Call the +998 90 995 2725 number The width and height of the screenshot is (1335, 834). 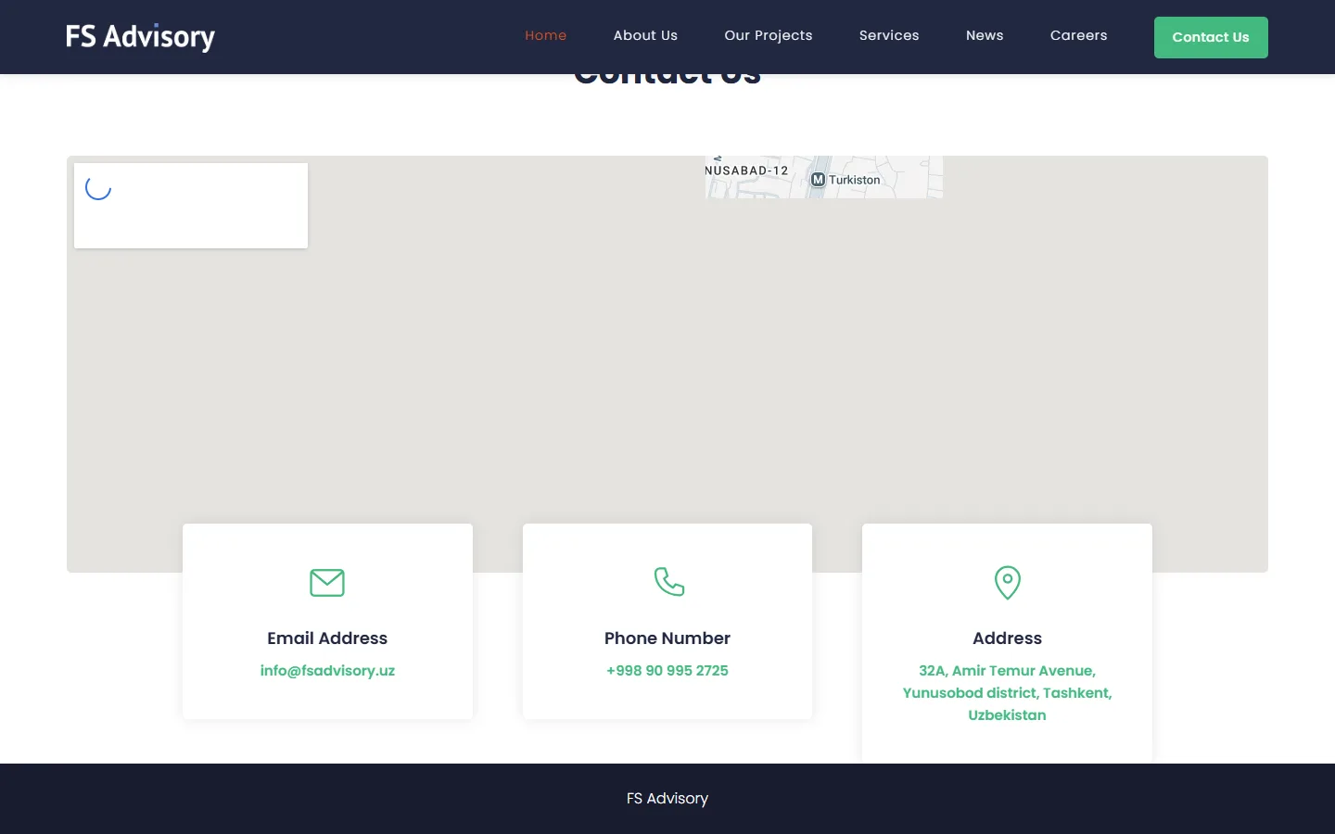click(667, 670)
